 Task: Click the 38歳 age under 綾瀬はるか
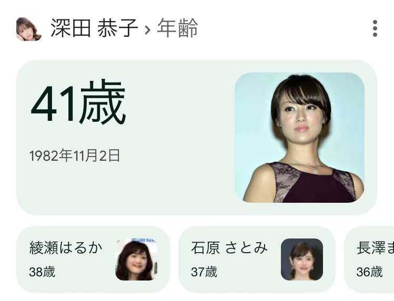[42, 272]
